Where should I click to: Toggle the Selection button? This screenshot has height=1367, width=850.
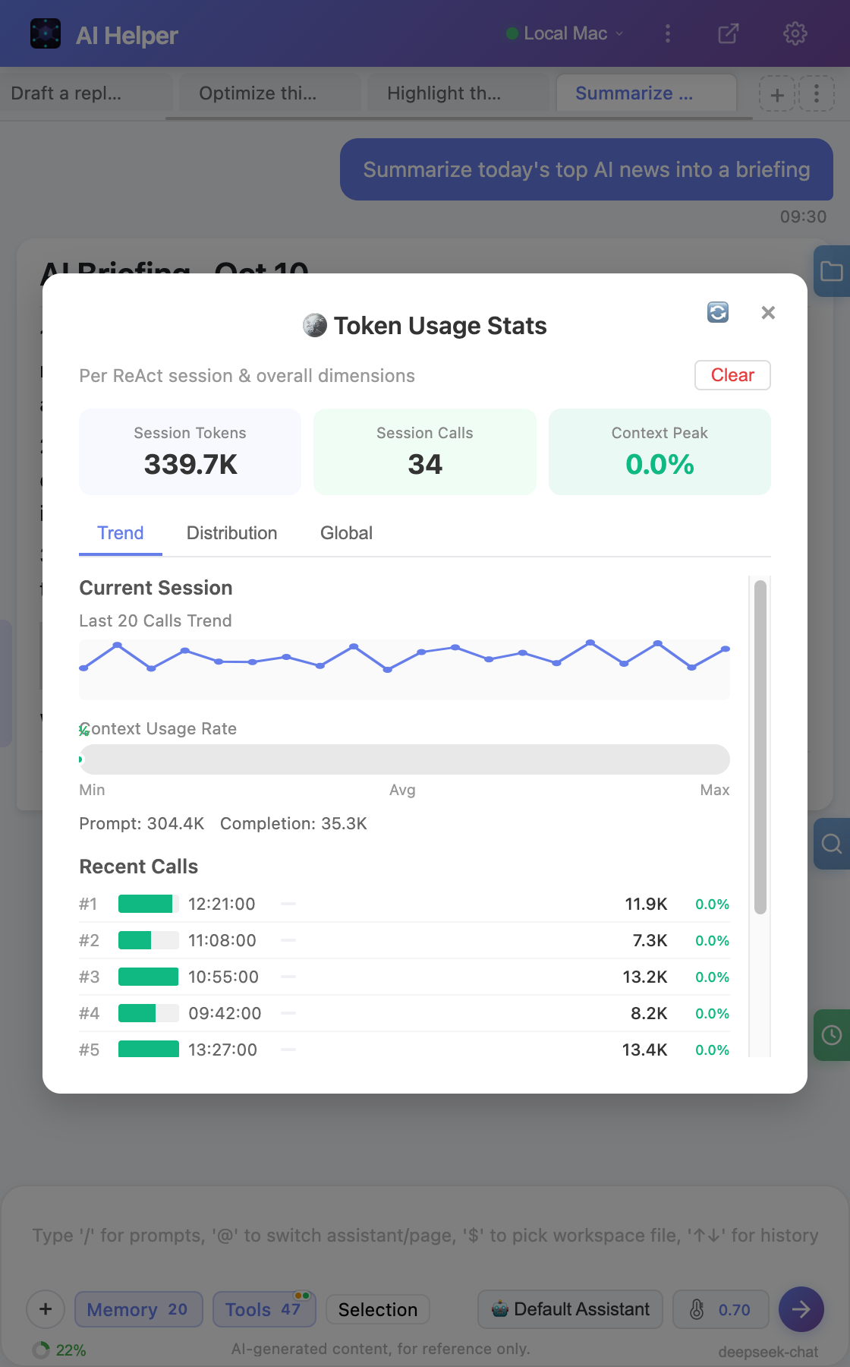pos(378,1309)
